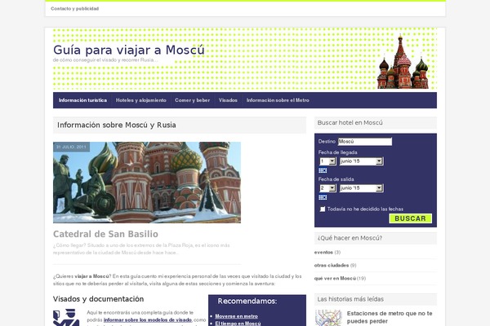Open arrival month dropdown junio '15
The width and height of the screenshot is (490, 326).
click(361, 161)
